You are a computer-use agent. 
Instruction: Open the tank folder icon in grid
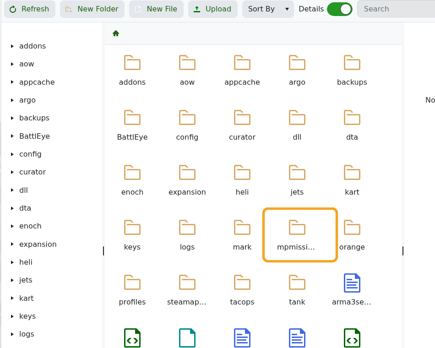click(x=297, y=282)
